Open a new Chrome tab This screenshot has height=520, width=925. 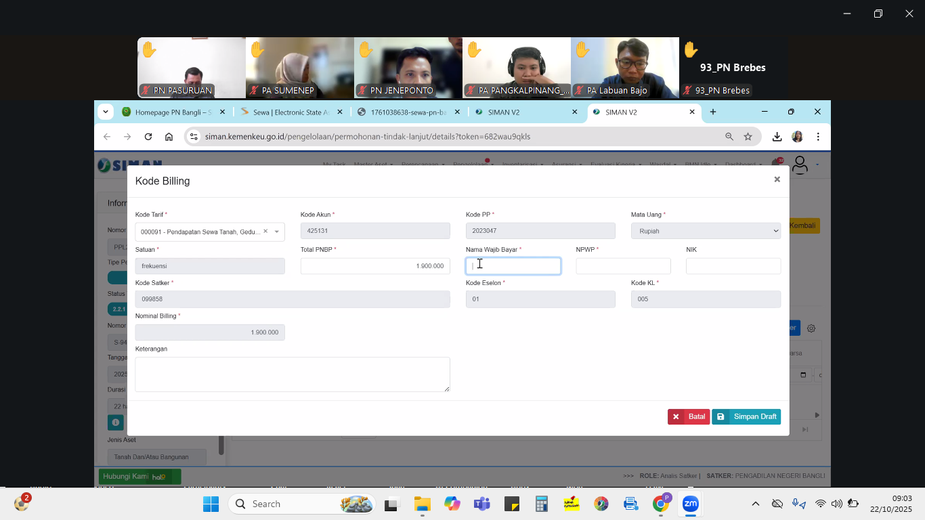pyautogui.click(x=713, y=112)
